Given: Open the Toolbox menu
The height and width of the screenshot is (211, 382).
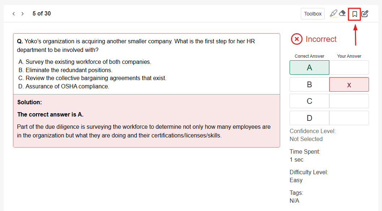Looking at the screenshot, I should pyautogui.click(x=313, y=14).
